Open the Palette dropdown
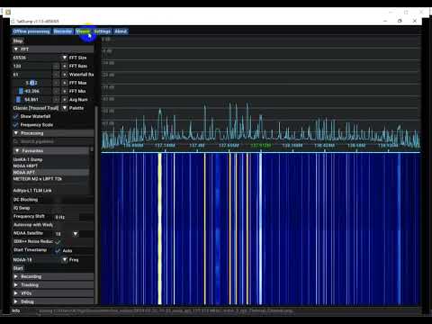The image size is (432, 324). click(x=65, y=108)
